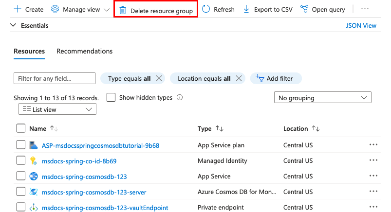Check the msdocs-spring-cosmosdb-123-server row checkbox
Screen dimensions: 391x212
click(21, 192)
